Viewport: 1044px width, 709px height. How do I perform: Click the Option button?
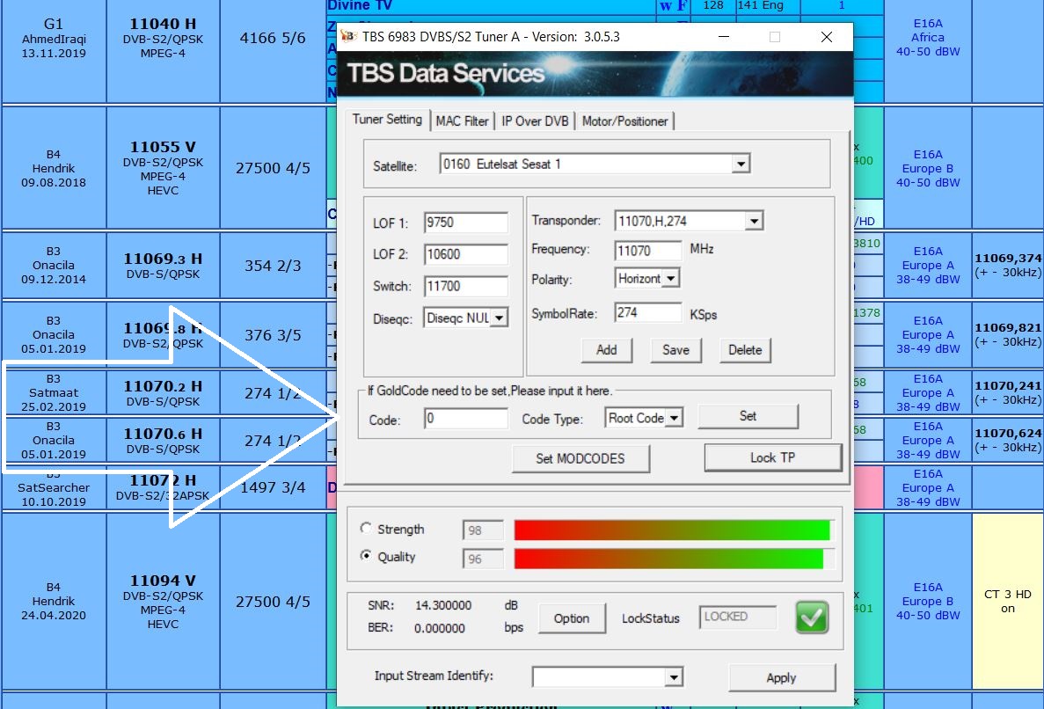pyautogui.click(x=572, y=618)
